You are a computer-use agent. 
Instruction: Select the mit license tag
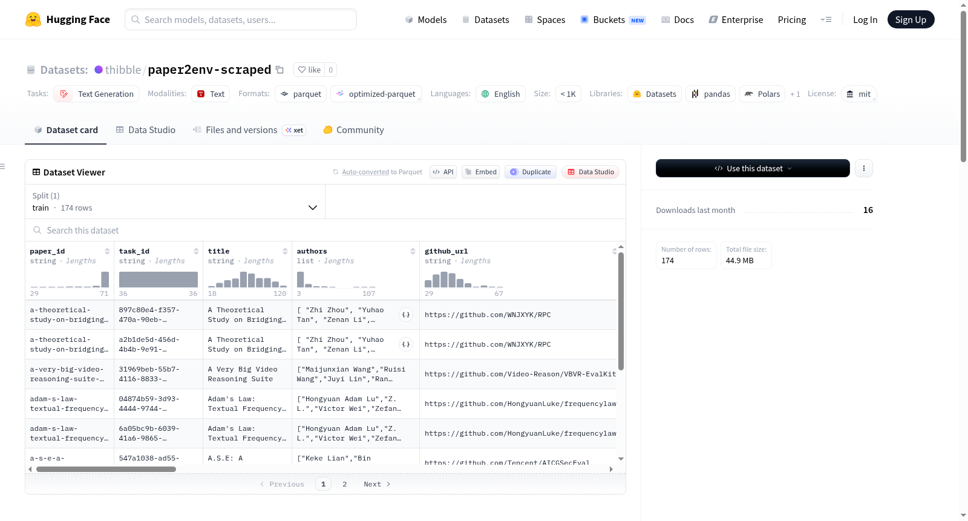tap(859, 94)
